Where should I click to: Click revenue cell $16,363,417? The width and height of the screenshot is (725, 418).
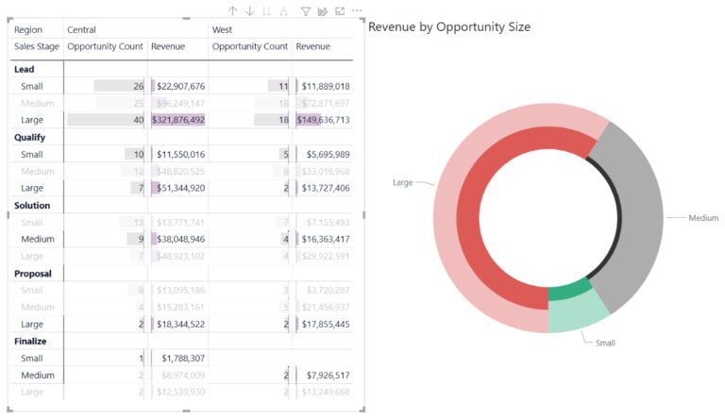(x=326, y=239)
